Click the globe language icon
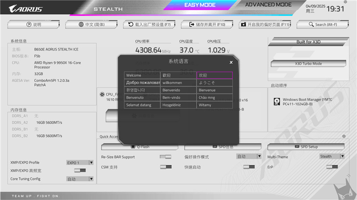This screenshot has width=357, height=200. click(81, 24)
